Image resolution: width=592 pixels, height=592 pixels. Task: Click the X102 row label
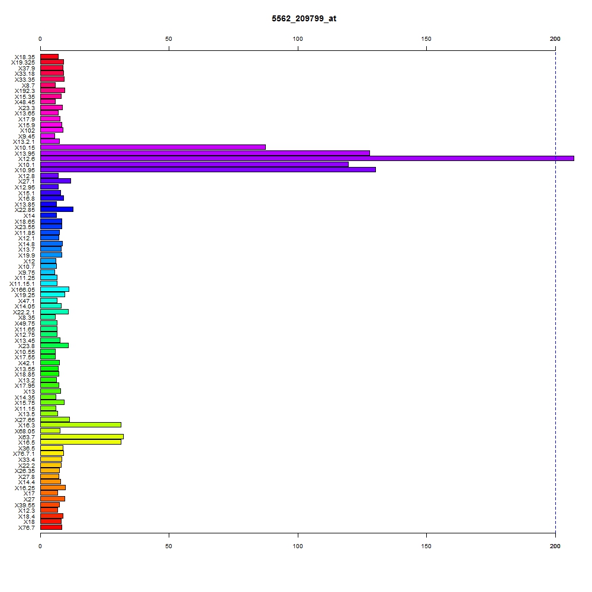coord(28,130)
